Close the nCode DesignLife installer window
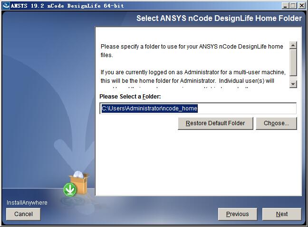Screen dimensions: 308x227 pyautogui.click(x=301, y=6)
